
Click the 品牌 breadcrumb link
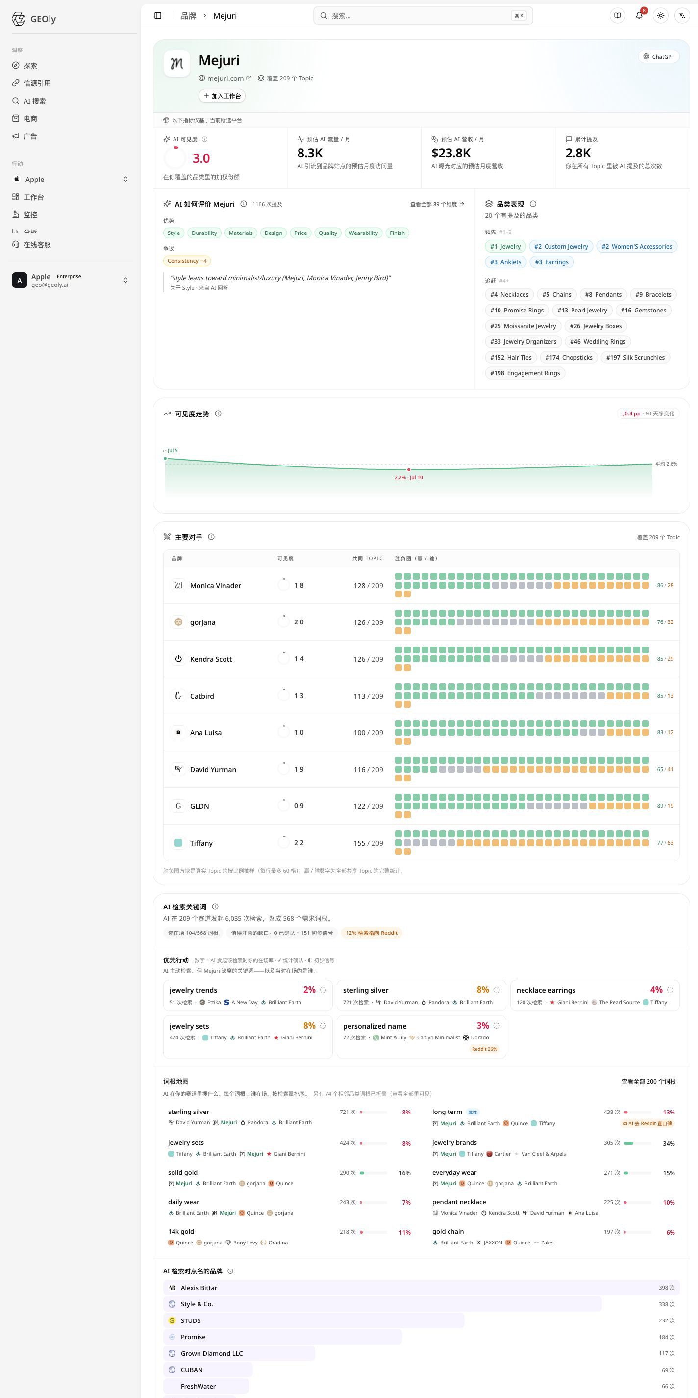pos(188,16)
